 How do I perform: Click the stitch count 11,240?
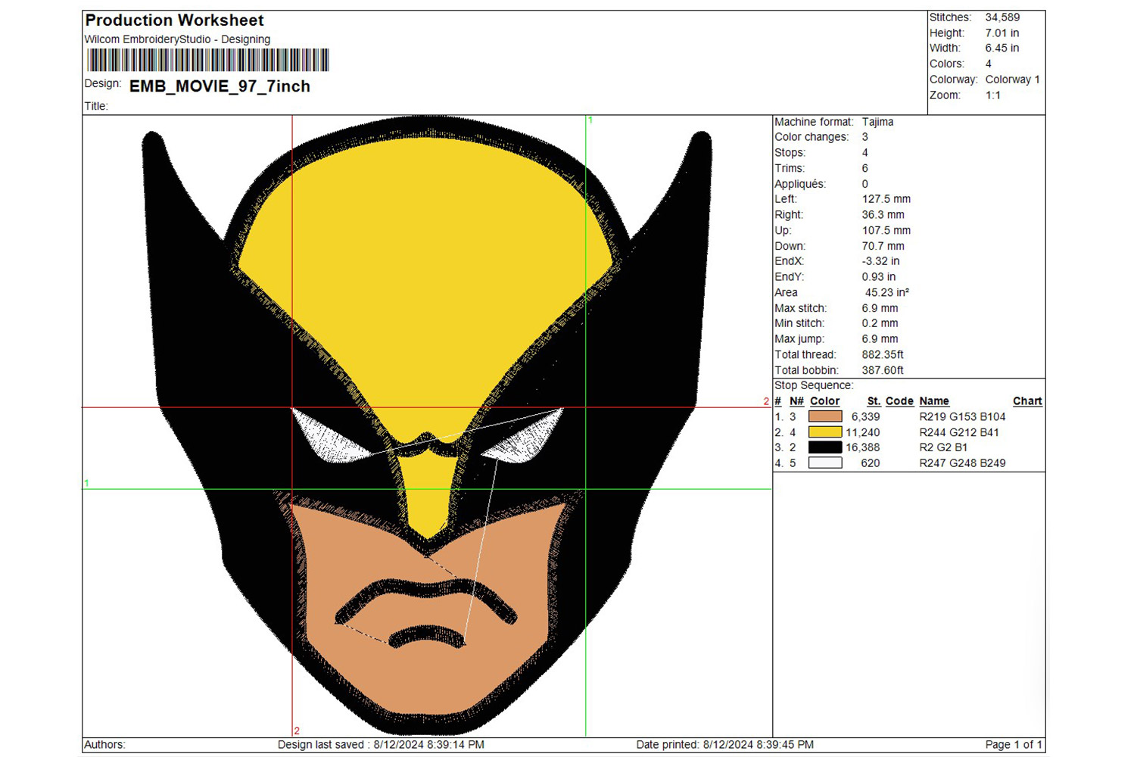[863, 432]
